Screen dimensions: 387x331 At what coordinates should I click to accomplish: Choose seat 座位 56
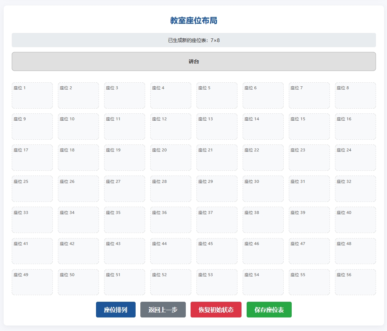coord(355,282)
